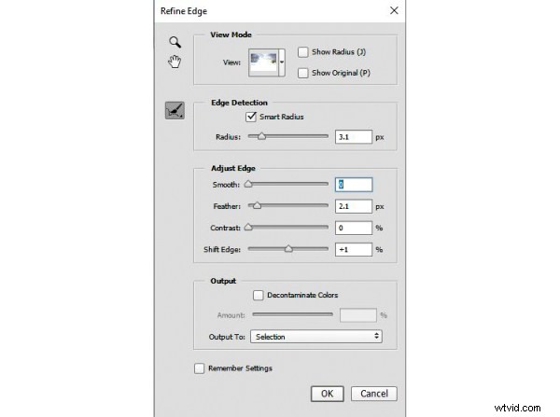Screen dimensions: 560x417
Task: Click the Show Original (P) label
Action: [x=341, y=73]
